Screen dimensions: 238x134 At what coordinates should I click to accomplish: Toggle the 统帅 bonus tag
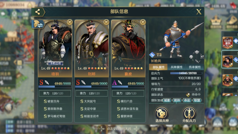click(177, 100)
